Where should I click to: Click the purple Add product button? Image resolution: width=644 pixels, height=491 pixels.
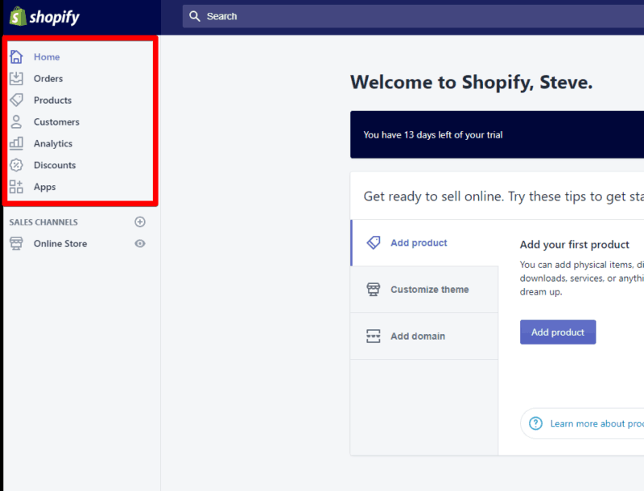(x=558, y=332)
